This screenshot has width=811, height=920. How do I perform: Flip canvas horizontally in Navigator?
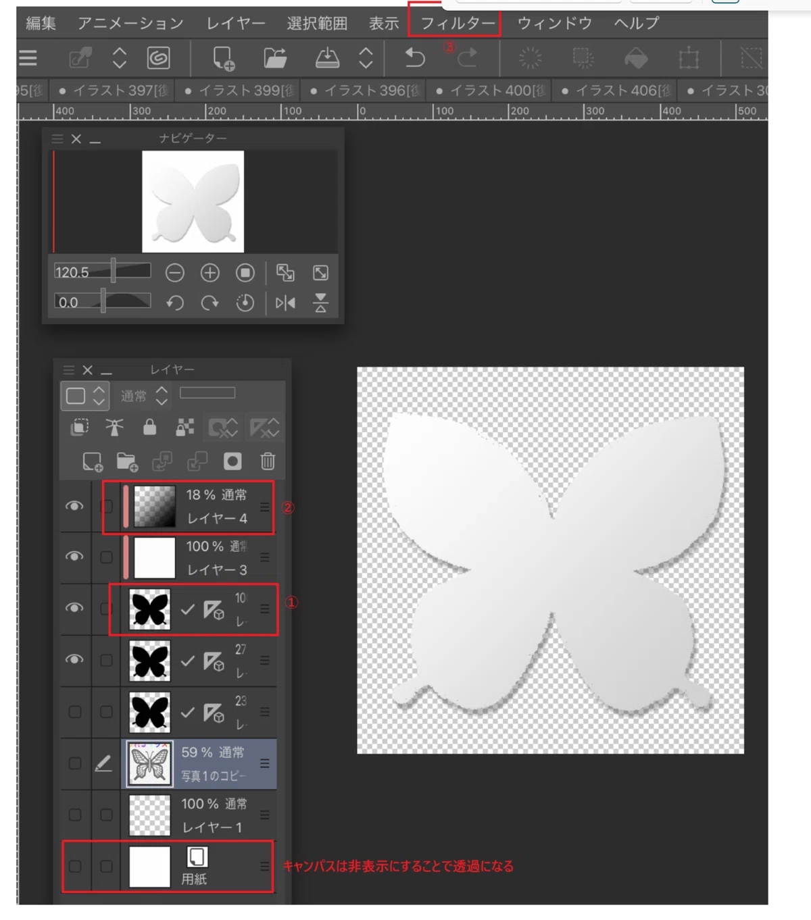[285, 303]
